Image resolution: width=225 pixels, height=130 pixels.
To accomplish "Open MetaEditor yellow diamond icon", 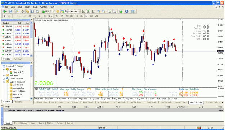I will point(58,11).
